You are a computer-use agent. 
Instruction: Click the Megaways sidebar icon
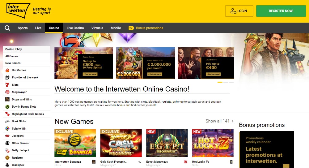point(7,92)
